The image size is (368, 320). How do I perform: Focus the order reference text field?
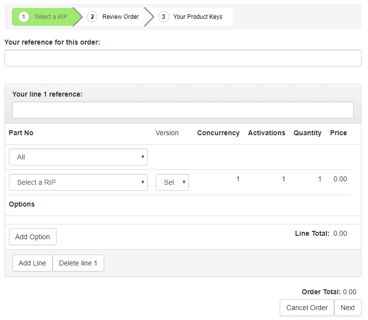(x=183, y=58)
